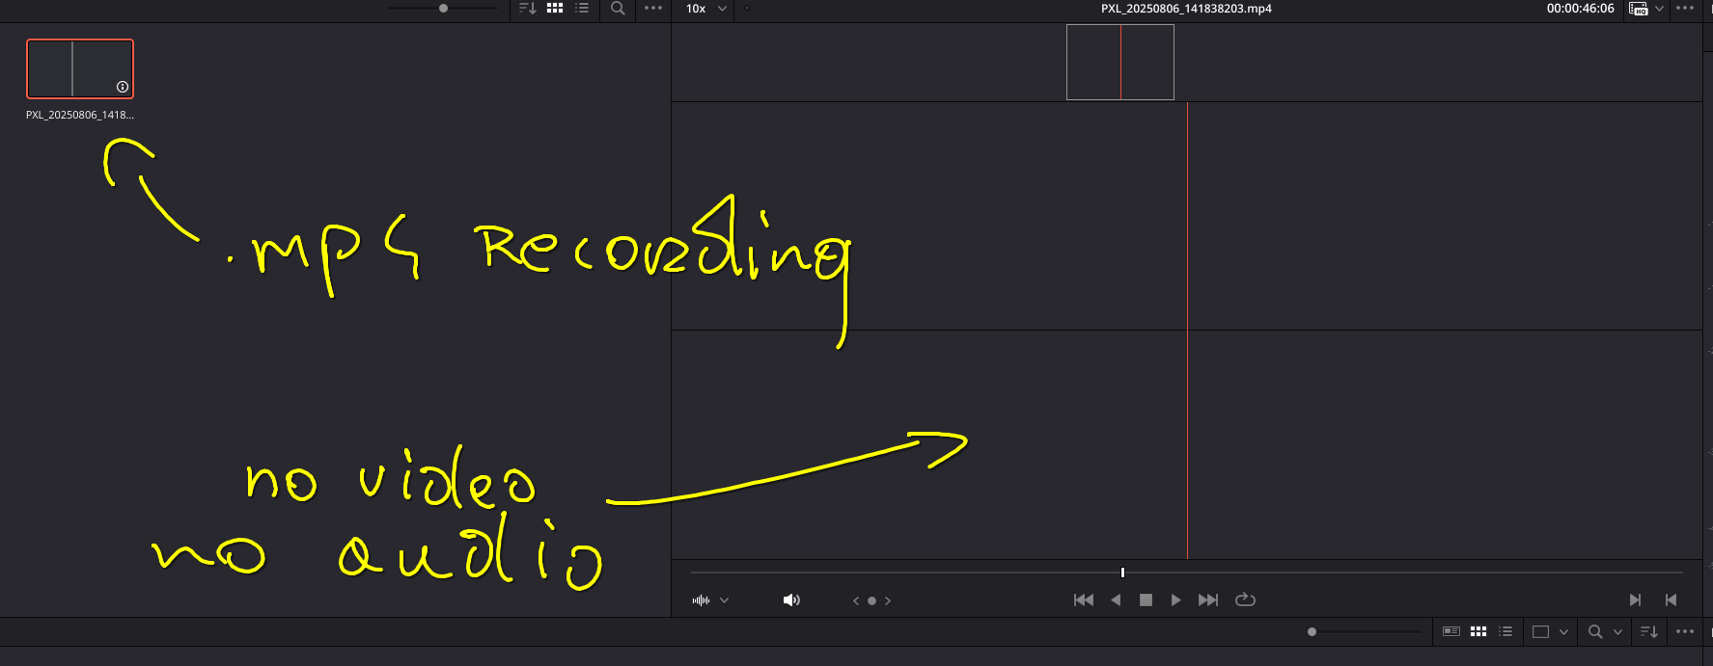Play clip in reverse
The image size is (1713, 666).
coord(1116,599)
